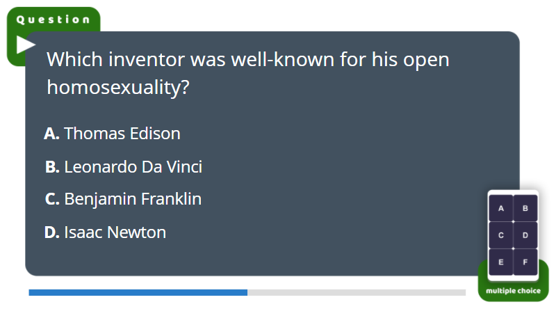Click the multiple choice badge label
The height and width of the screenshot is (309, 556).
click(x=513, y=291)
